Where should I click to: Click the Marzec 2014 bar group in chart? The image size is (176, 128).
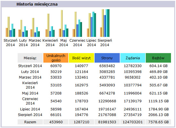35,28
